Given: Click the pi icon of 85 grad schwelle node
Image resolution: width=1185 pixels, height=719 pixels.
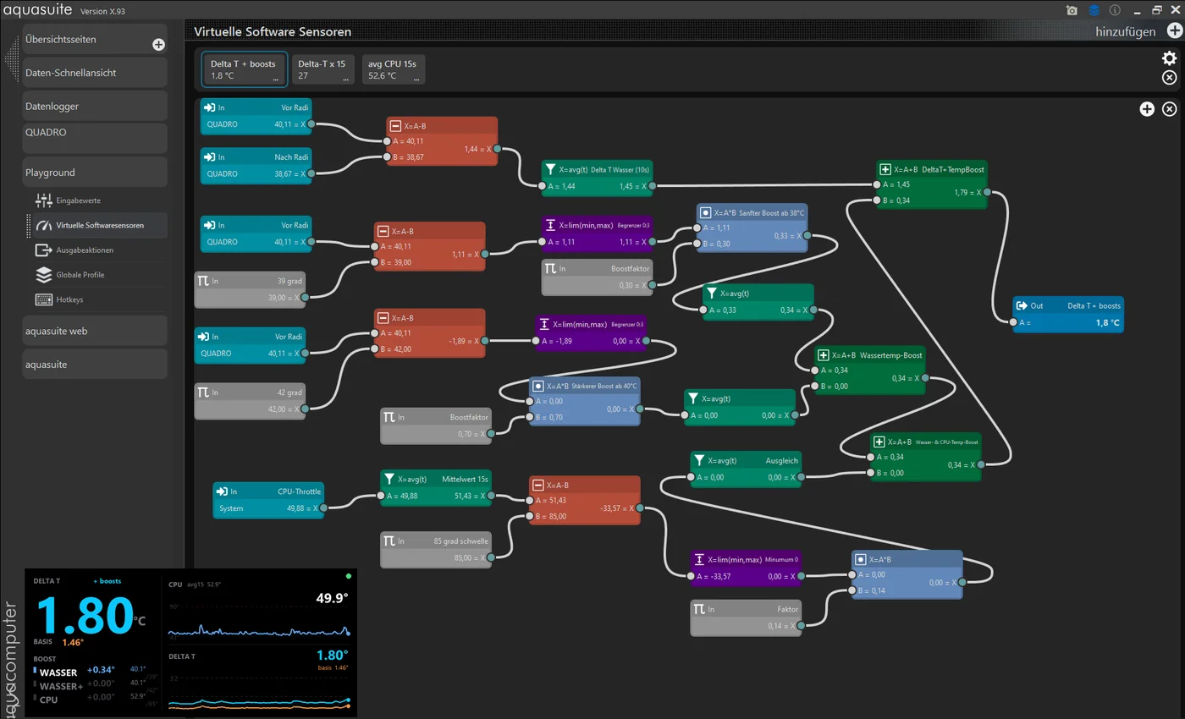Looking at the screenshot, I should pyautogui.click(x=389, y=541).
